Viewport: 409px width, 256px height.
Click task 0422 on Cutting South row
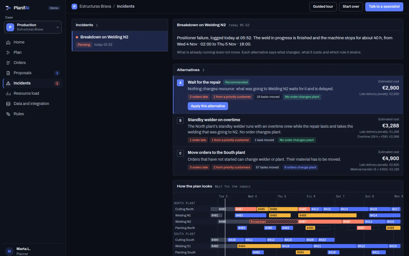point(326,240)
